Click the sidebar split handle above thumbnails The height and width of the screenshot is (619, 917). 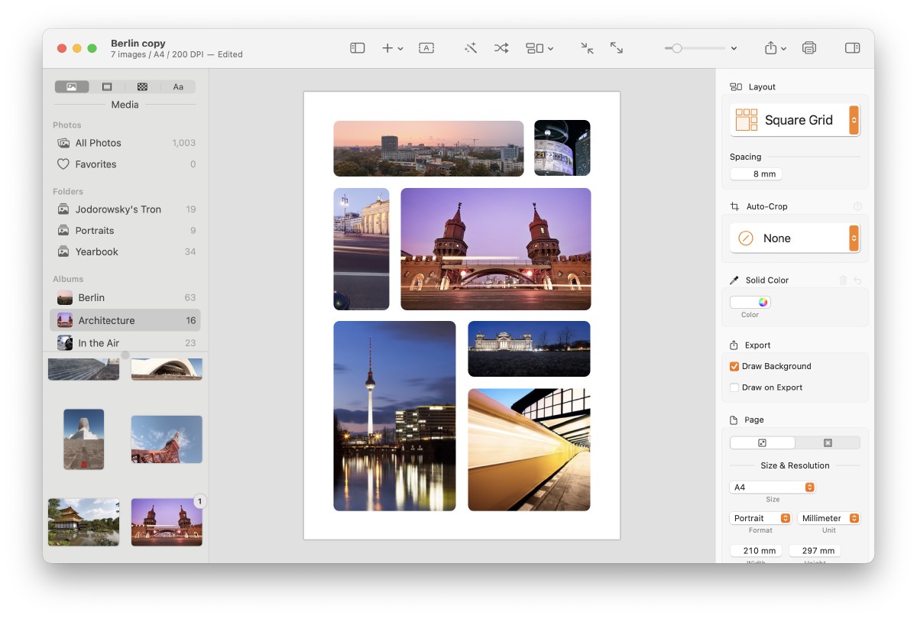(125, 355)
